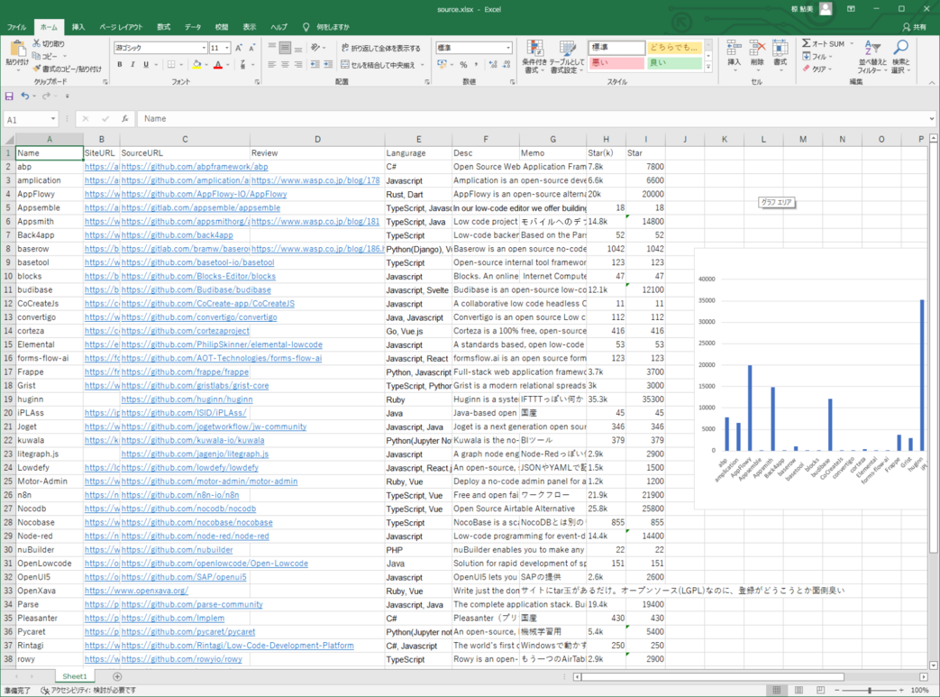Open Conditional Formatting (条件付き書式)
This screenshot has height=697, width=940.
coord(534,57)
